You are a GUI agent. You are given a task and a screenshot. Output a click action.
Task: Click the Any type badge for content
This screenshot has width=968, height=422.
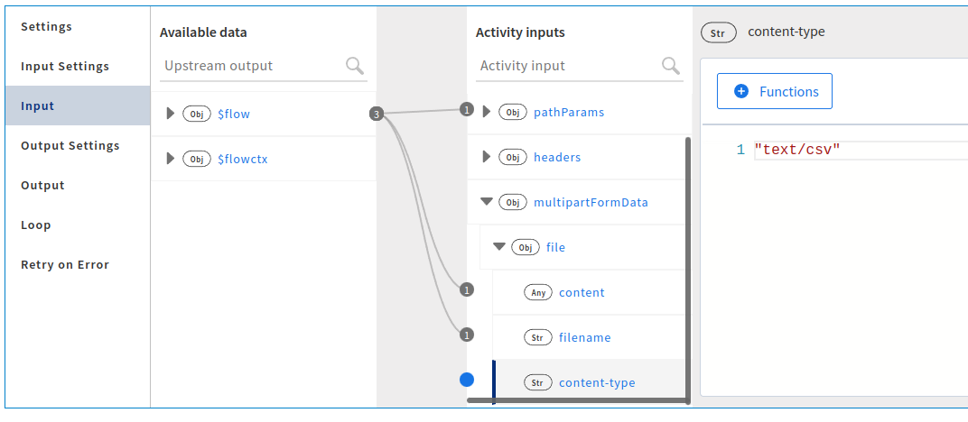click(x=538, y=292)
